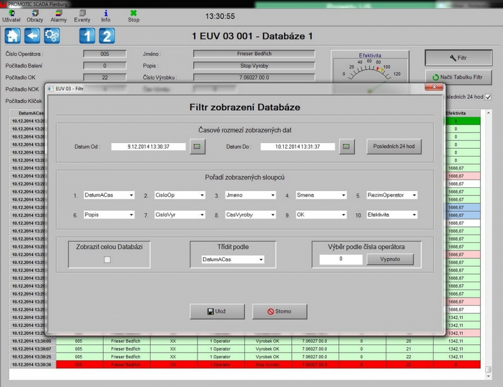
Task: Click the Stop toolbar icon
Action: tap(133, 16)
